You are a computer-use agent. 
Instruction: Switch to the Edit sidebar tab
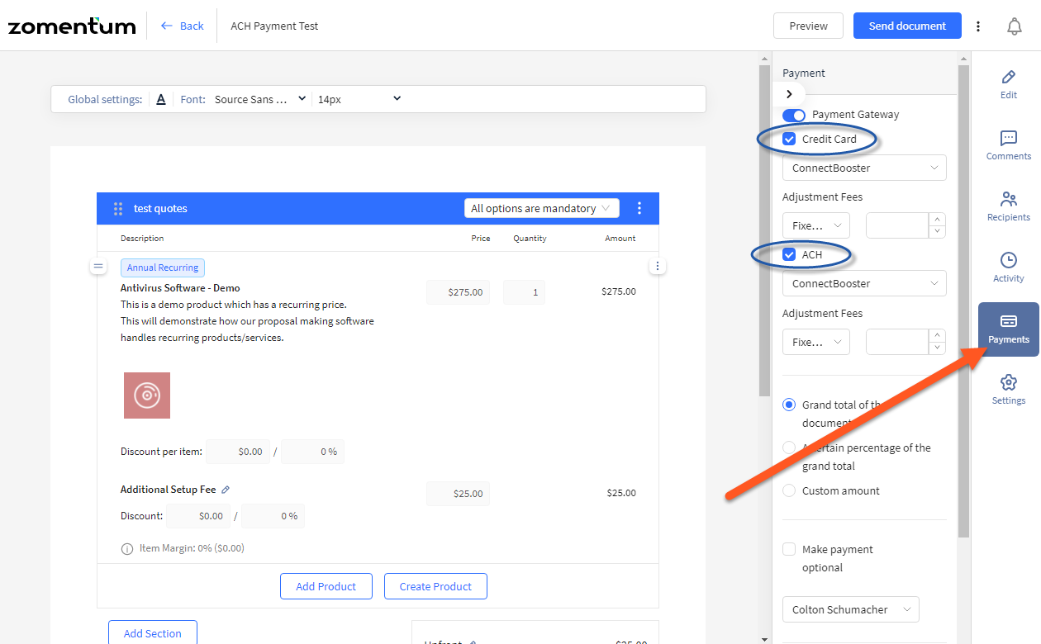pos(1009,84)
